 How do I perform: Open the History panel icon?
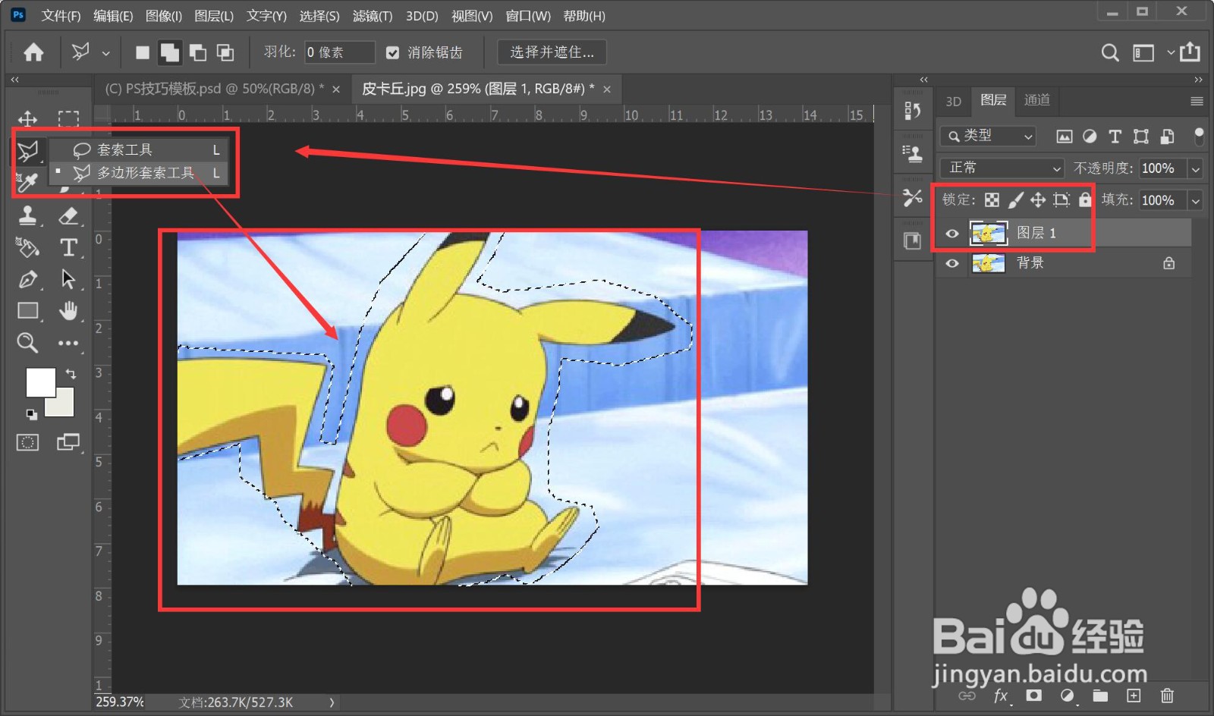point(913,111)
